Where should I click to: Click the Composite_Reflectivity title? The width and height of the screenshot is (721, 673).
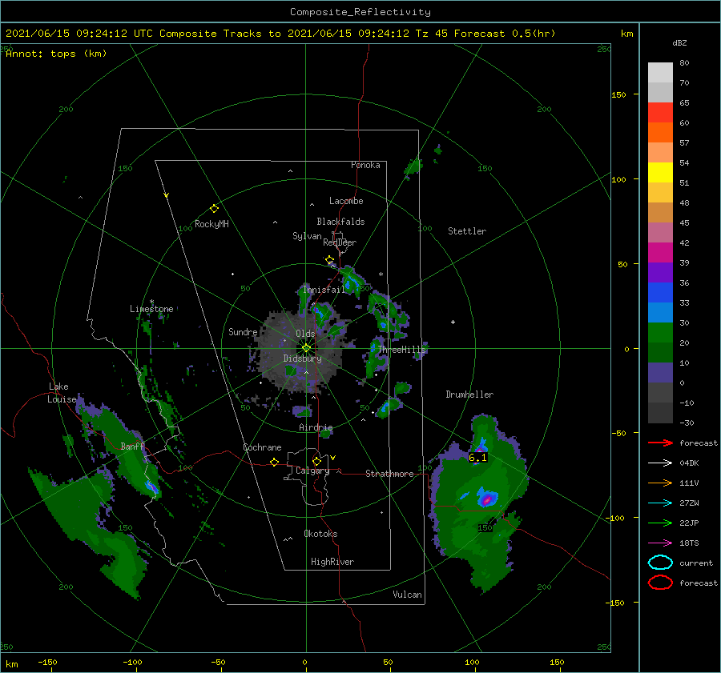pyautogui.click(x=360, y=12)
